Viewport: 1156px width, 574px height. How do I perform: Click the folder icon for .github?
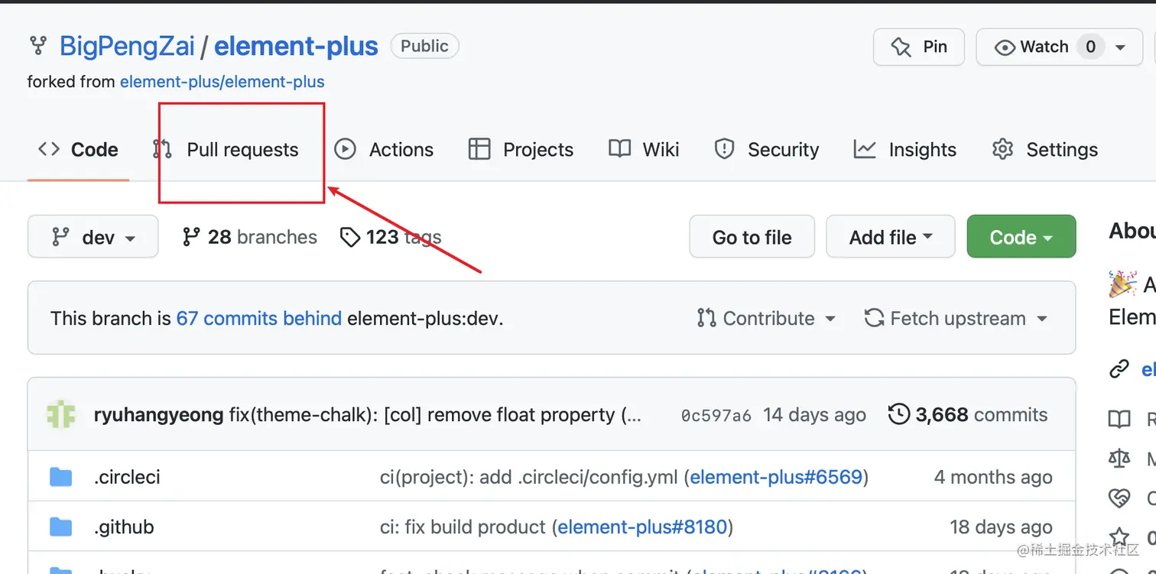coord(60,527)
